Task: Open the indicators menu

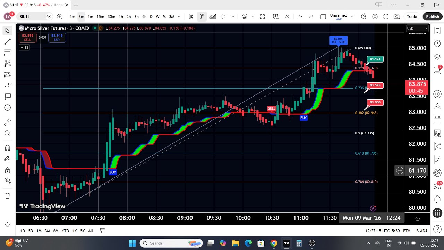Action: 245,17
